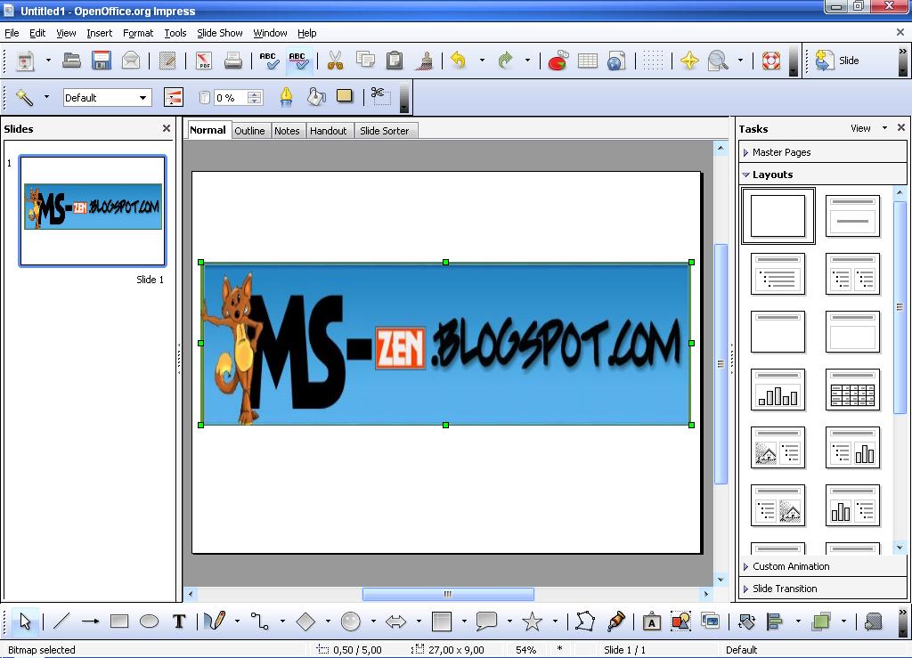The height and width of the screenshot is (658, 912).
Task: Click the Export as PDF icon
Action: [204, 61]
